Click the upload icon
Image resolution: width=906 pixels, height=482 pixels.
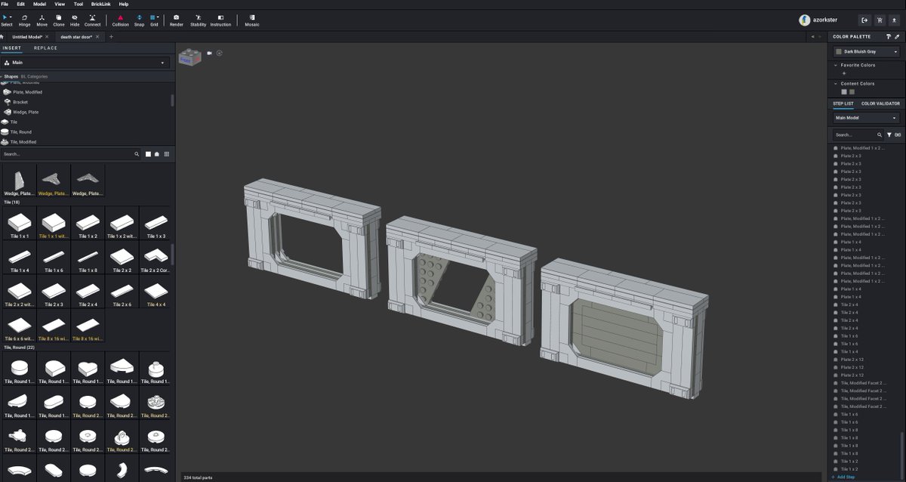895,20
